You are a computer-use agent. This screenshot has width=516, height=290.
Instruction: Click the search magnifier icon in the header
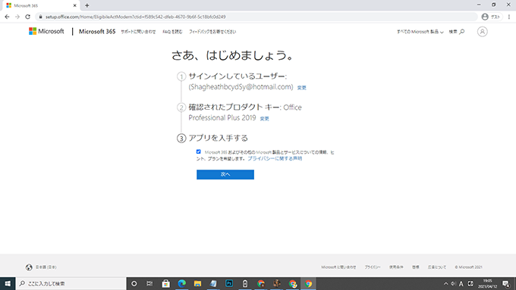pyautogui.click(x=461, y=32)
